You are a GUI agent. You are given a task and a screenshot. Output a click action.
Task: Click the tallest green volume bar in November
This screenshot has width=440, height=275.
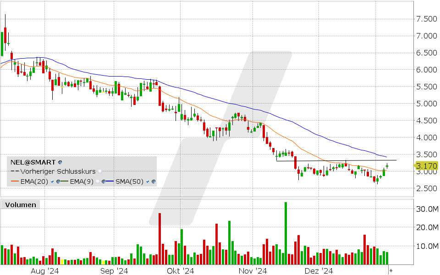tap(286, 233)
